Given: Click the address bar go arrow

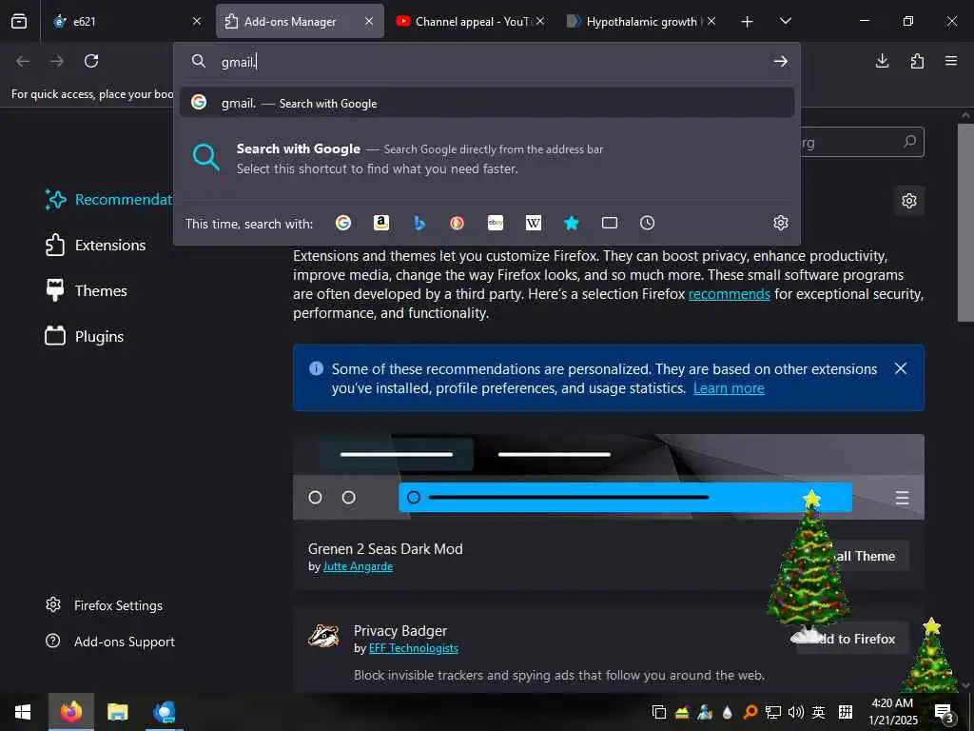Looking at the screenshot, I should coord(781,61).
